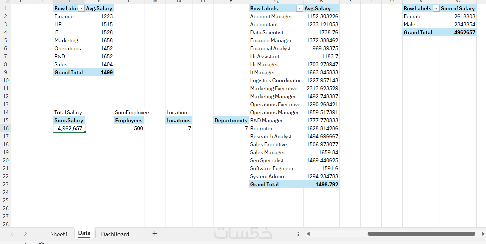Click the horizontal scrollbar right arrow

click(483, 234)
